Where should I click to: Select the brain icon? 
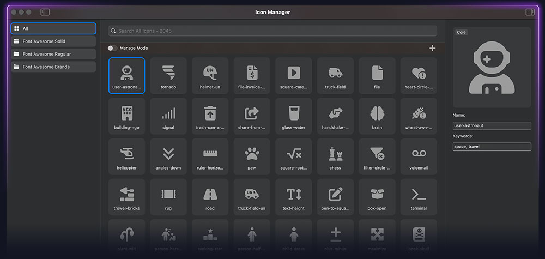pyautogui.click(x=377, y=116)
